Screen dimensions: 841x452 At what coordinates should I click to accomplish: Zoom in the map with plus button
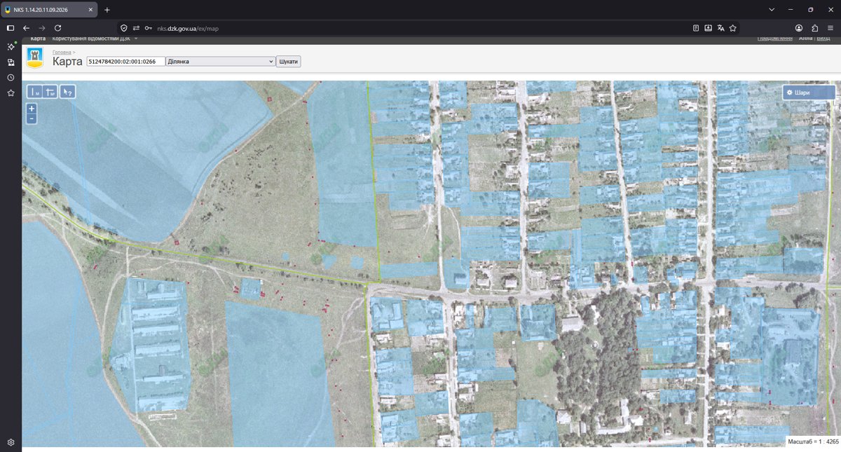point(32,109)
